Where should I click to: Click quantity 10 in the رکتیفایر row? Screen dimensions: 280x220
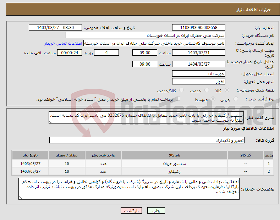coord(67,171)
